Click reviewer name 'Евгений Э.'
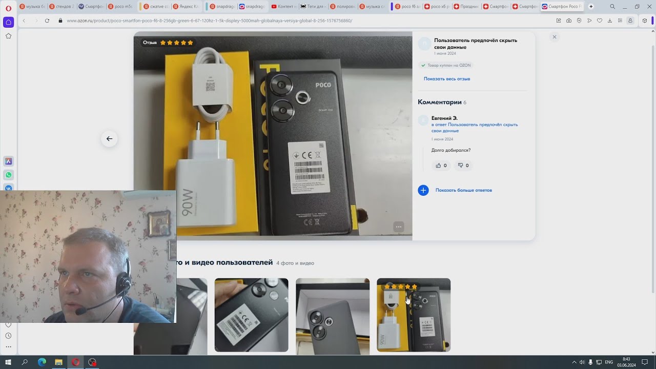 444,118
